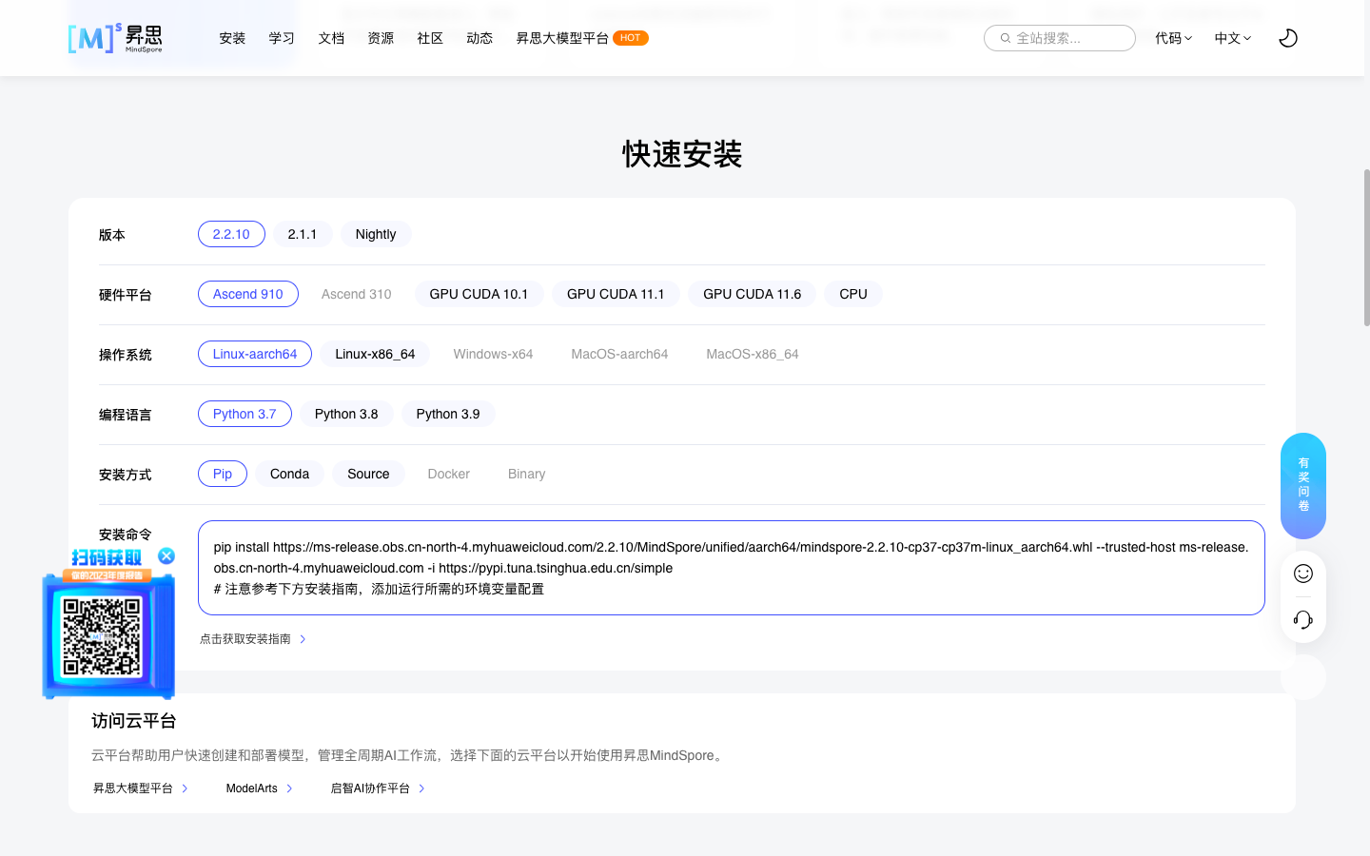Image resolution: width=1370 pixels, height=856 pixels.
Task: Open the 安装 menu
Action: pyautogui.click(x=232, y=38)
